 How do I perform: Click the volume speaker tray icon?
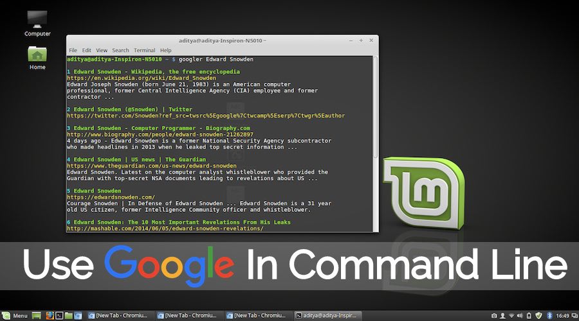(x=520, y=315)
